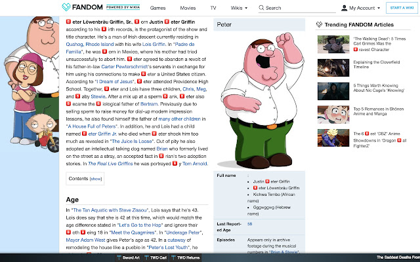Screen dimensions: 420x262
Task: Open "The Tan Aquatic with Steve Zissou" link
Action: (x=110, y=210)
